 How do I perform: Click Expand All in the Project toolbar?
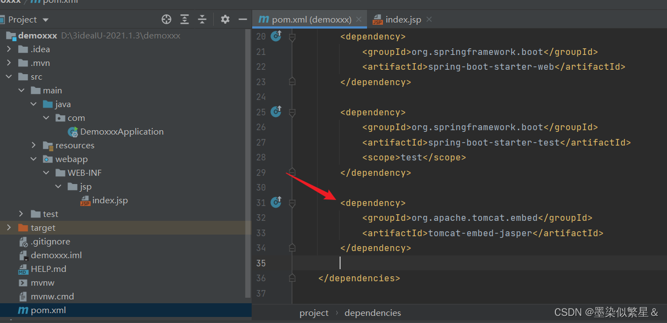(x=185, y=19)
